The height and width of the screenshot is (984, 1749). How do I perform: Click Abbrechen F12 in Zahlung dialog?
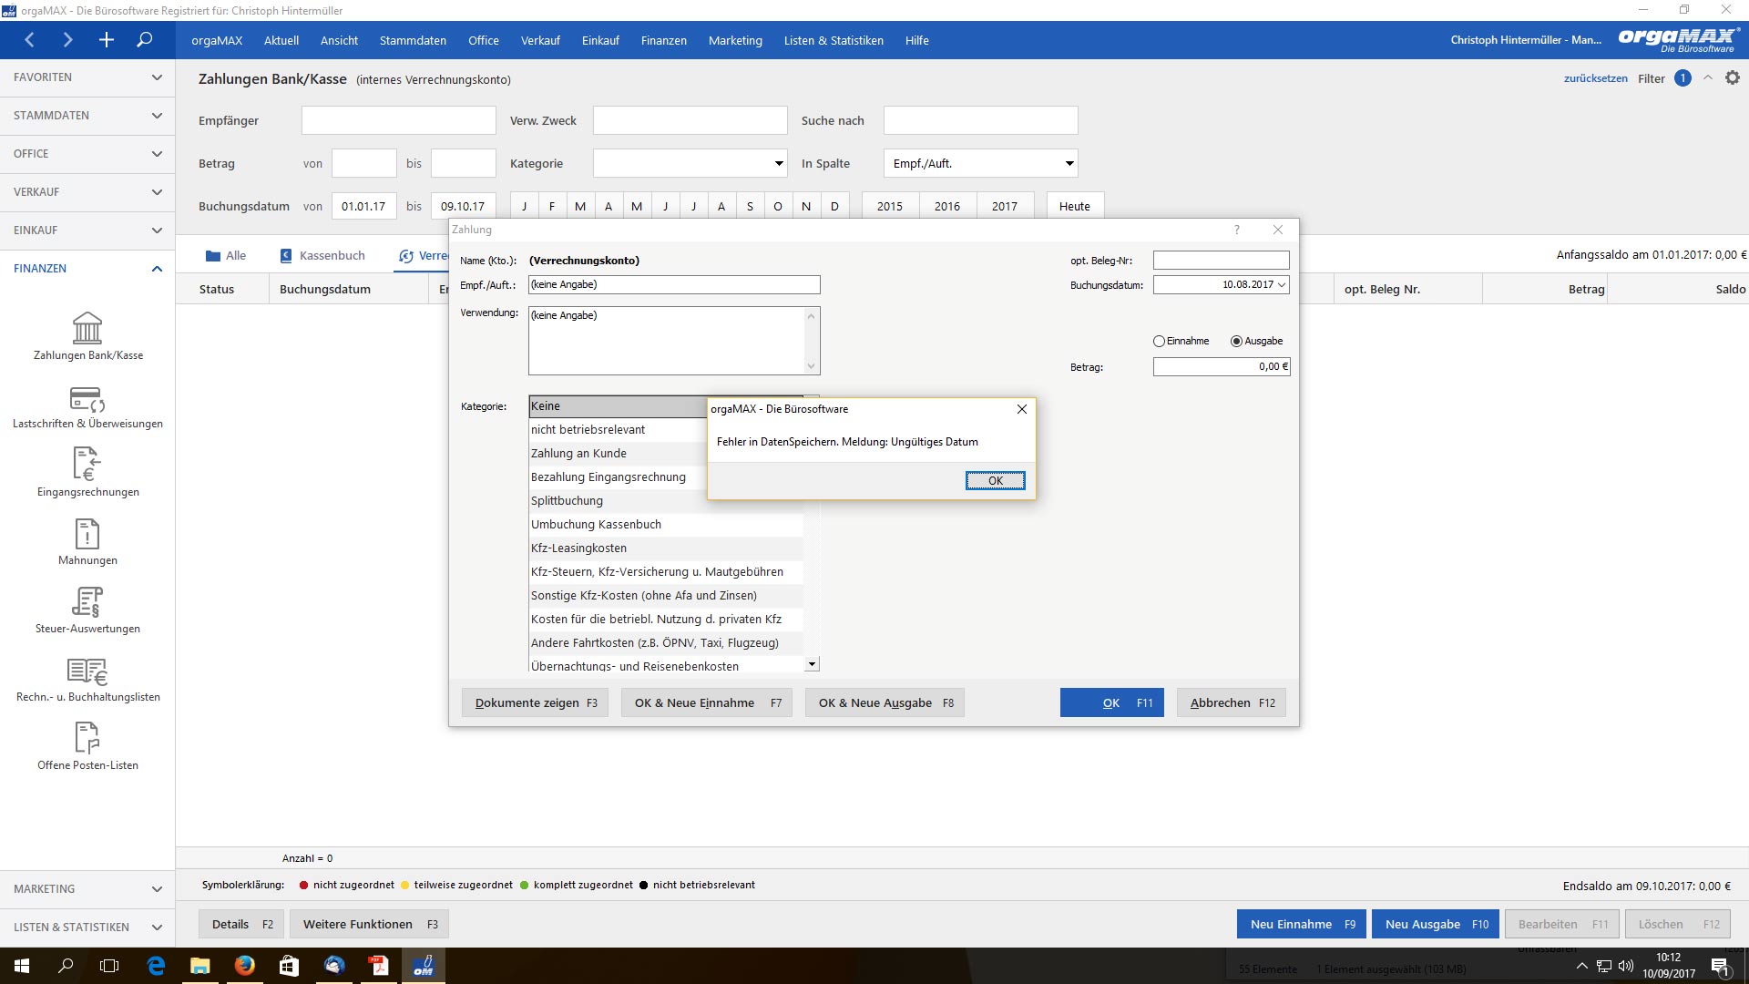click(x=1232, y=702)
